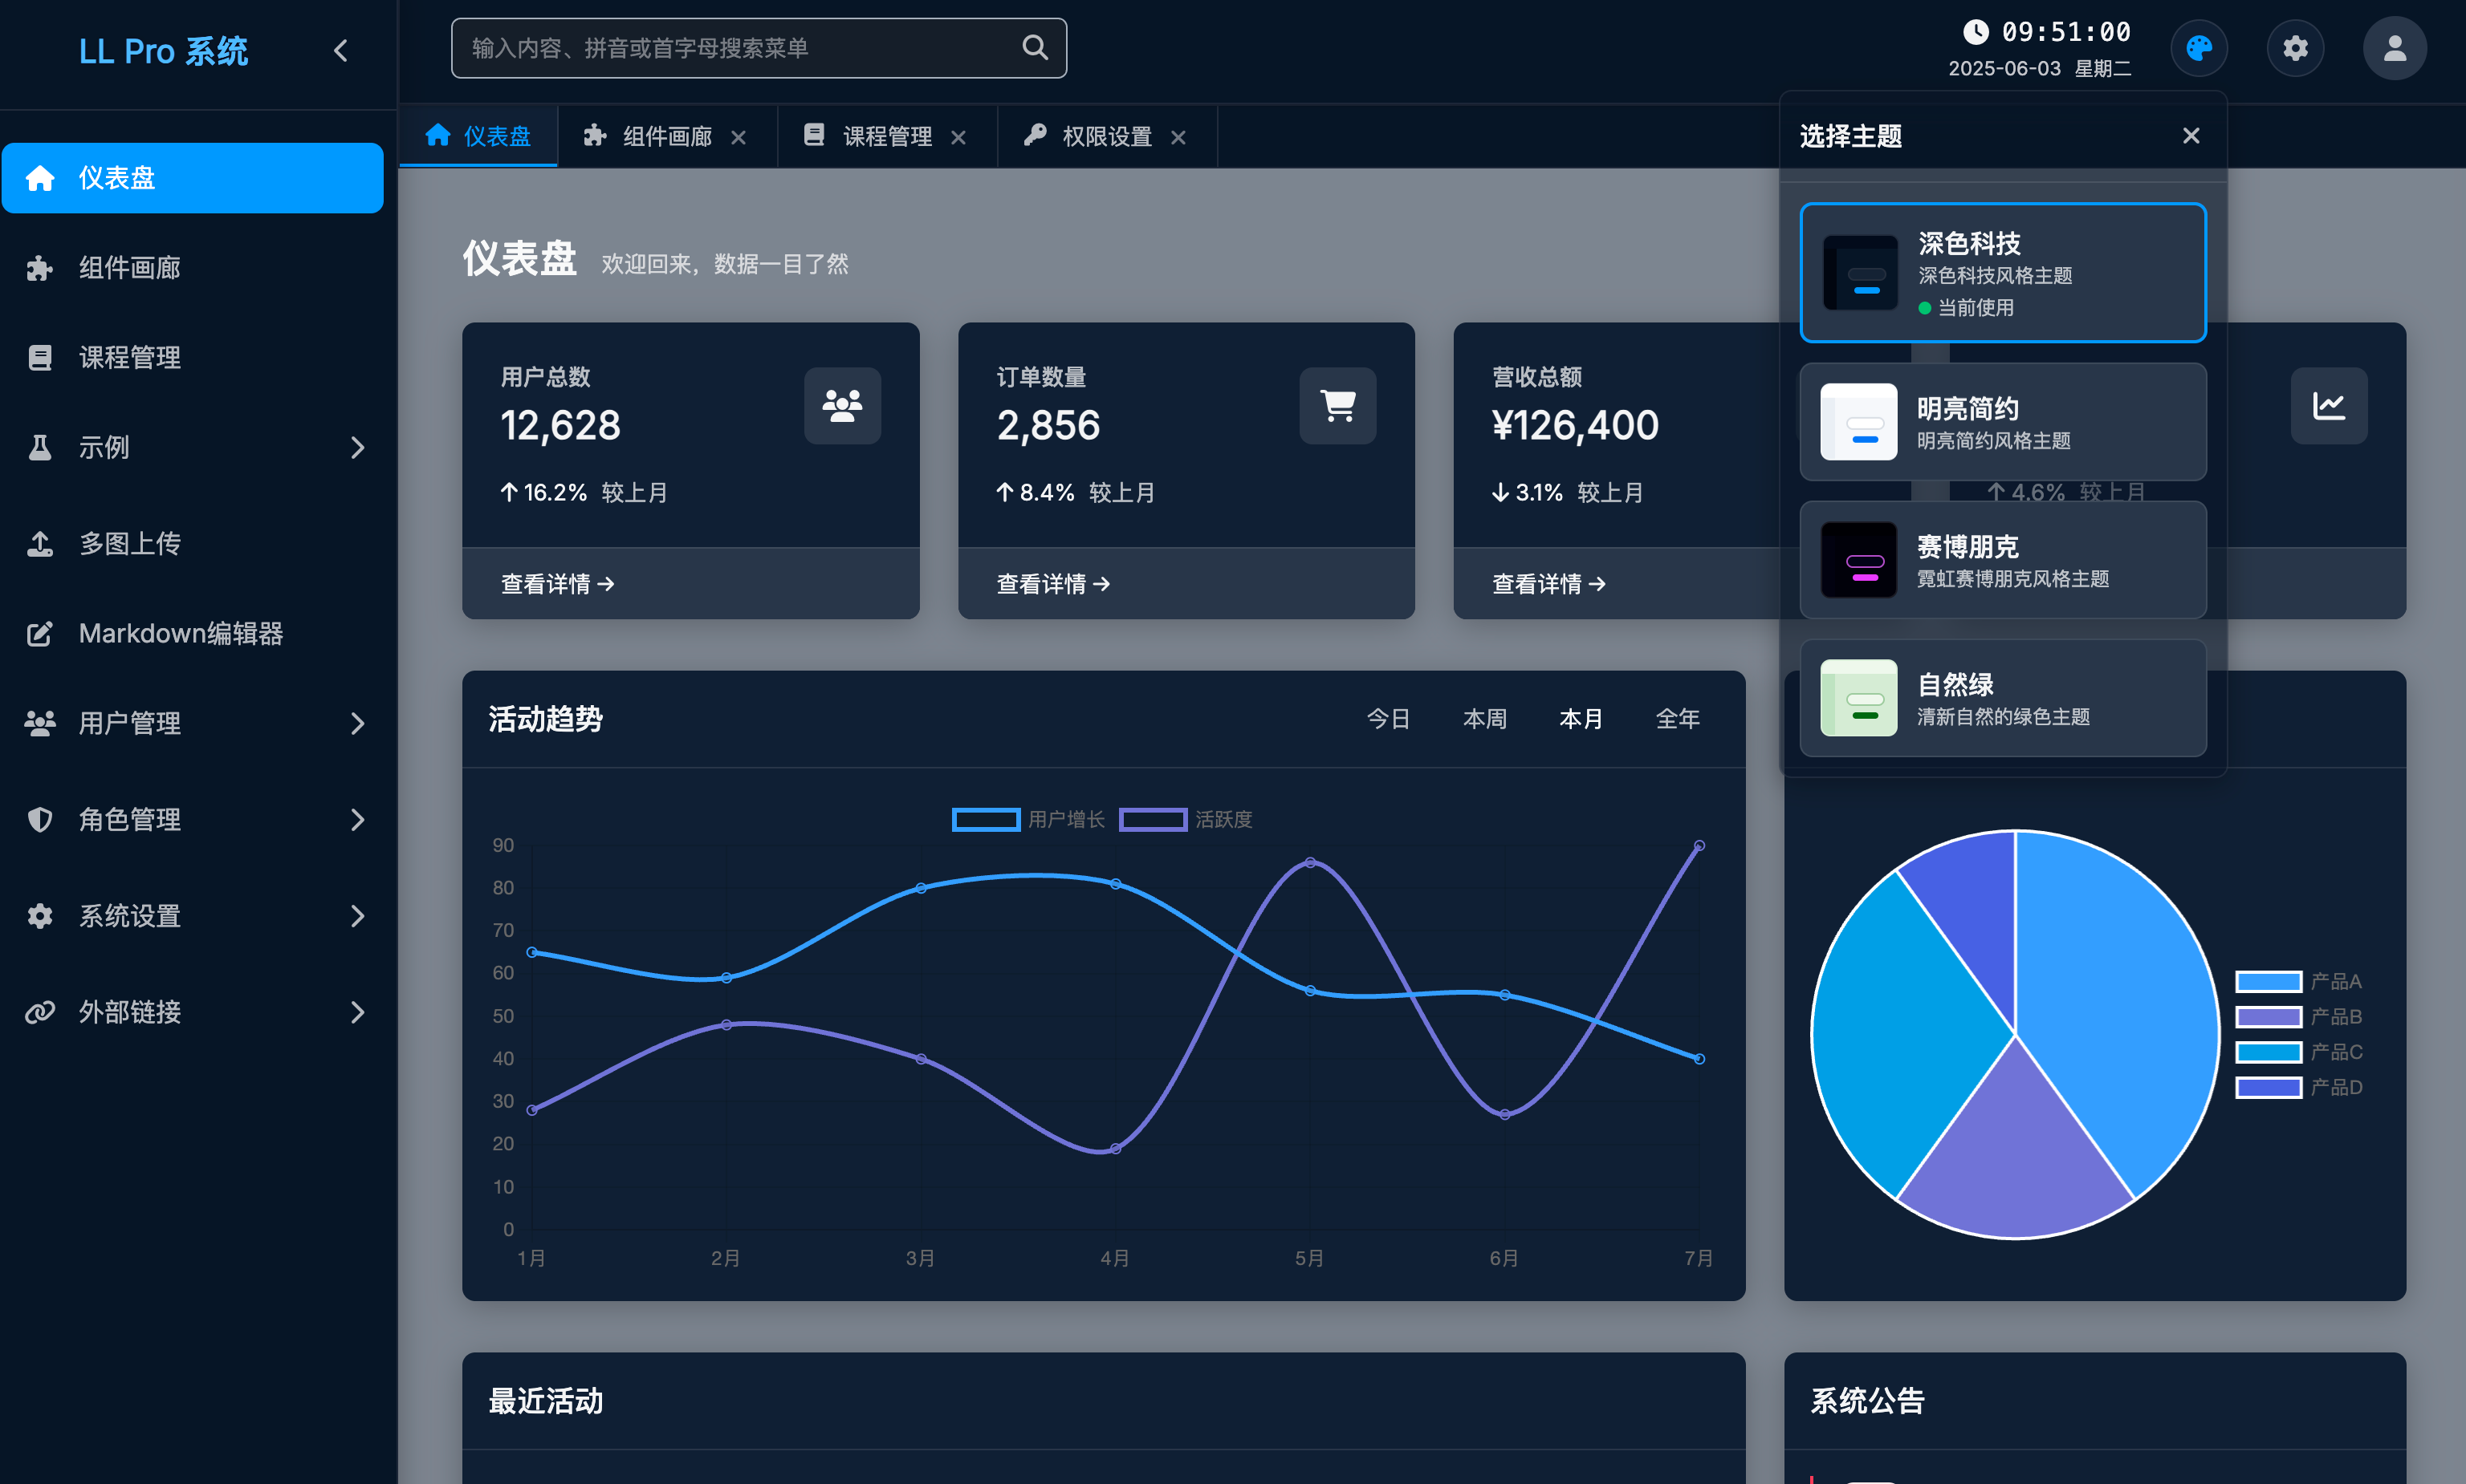Click the edit icon next to Markdown编辑器
Screen dimensions: 2466x1484
[x=40, y=634]
